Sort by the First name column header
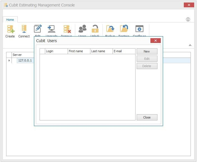Viewport: 197px width, 162px height. (79, 51)
